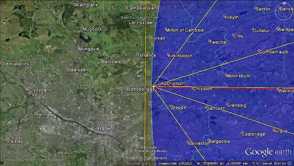Viewport: 294px width, 166px height.
Task: Click the Campsie Glen place label
Action: pos(141,8)
